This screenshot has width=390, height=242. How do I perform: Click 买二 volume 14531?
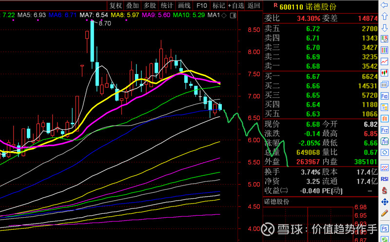coord(368,86)
